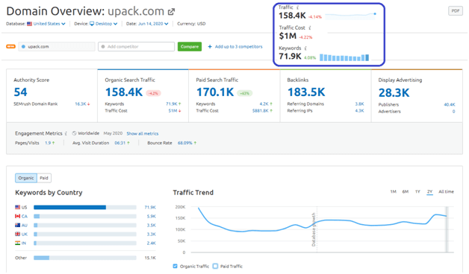
Task: Select All time traffic trend range
Action: pyautogui.click(x=446, y=191)
